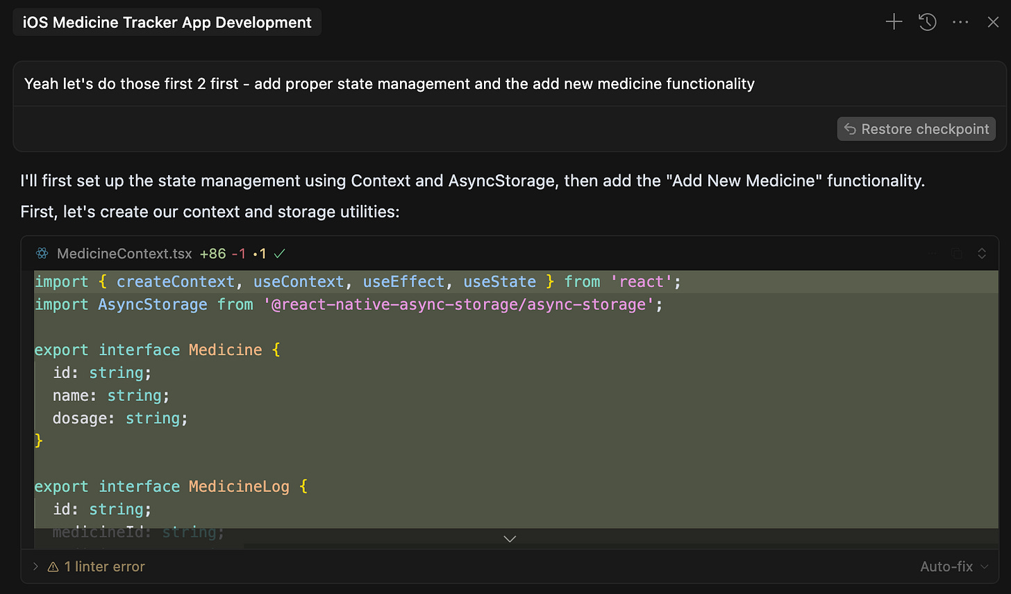Click the closing yellow brace of Medicine interface

39,440
